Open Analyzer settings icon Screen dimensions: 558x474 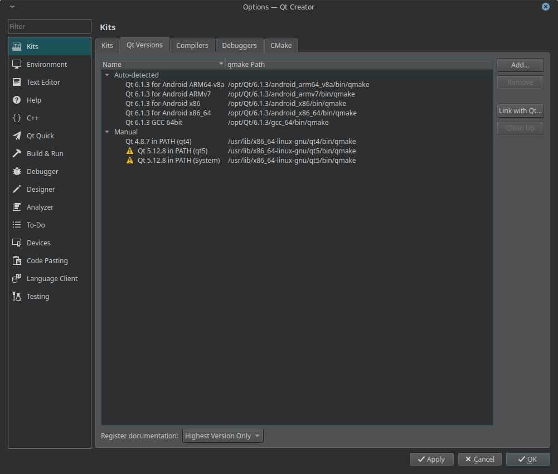point(17,207)
